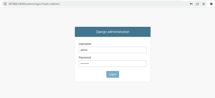Click the Username: label
The height and width of the screenshot is (98, 215).
(x=85, y=44)
